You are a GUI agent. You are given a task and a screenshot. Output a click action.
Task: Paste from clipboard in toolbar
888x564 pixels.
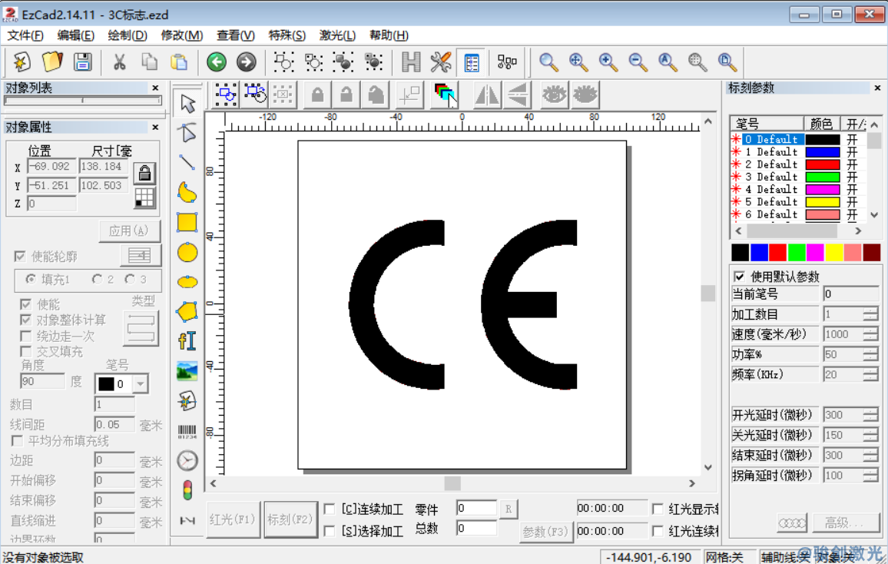[179, 61]
